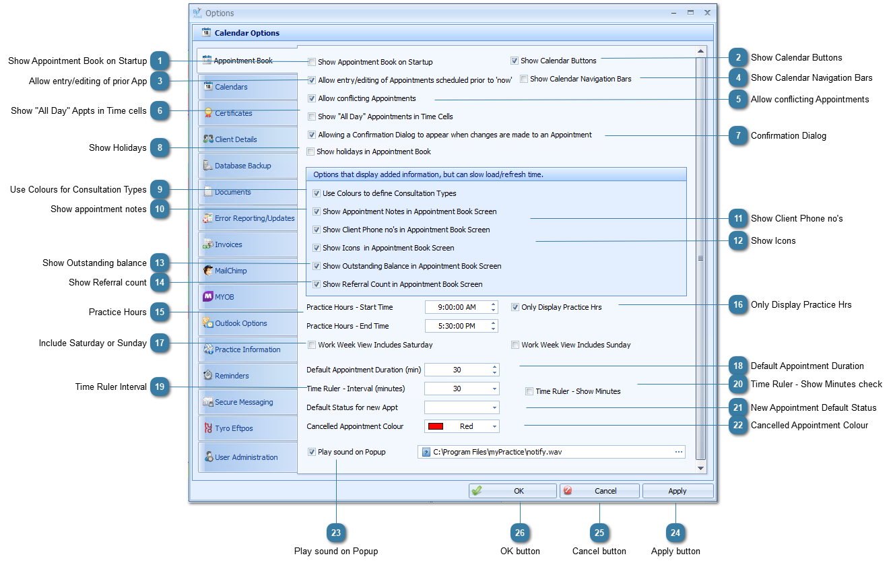
Task: Click green check icon on OK button
Action: [x=477, y=491]
